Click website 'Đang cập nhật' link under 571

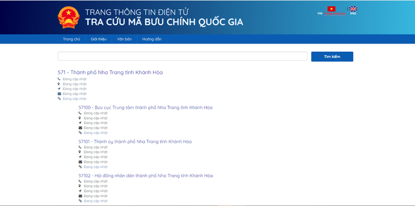pos(75,99)
